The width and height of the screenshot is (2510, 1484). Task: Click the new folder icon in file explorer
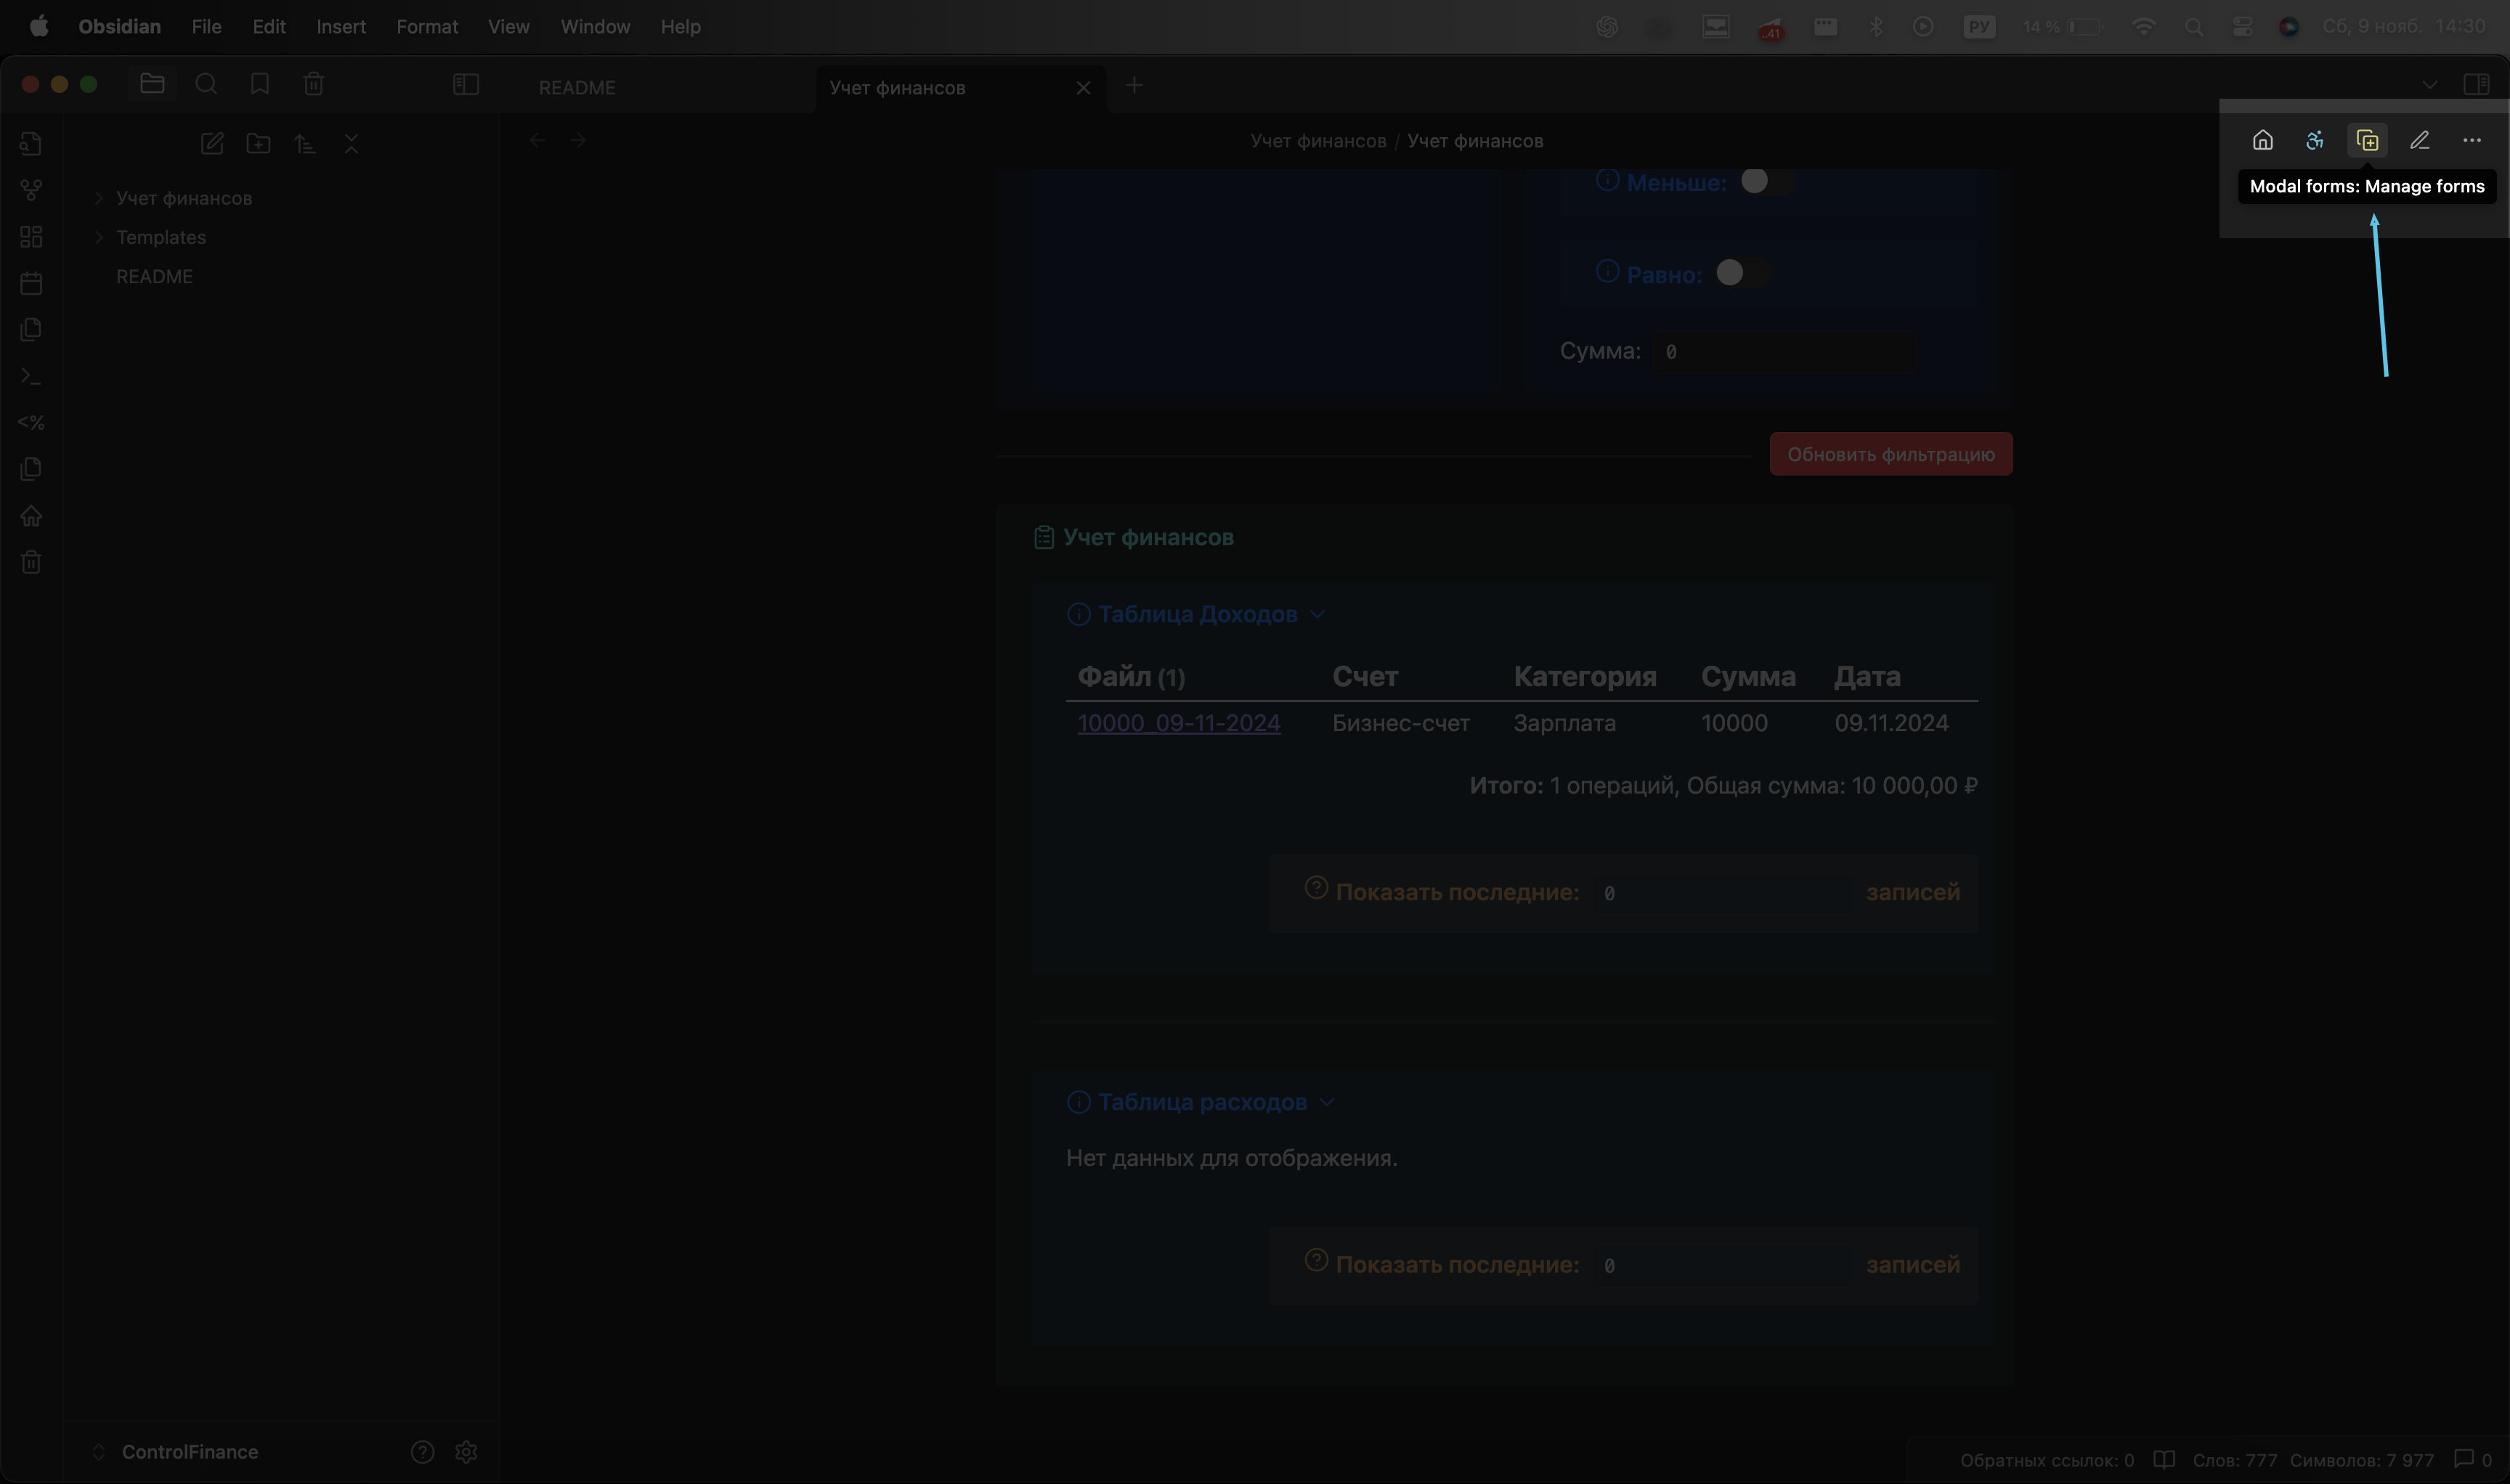pos(258,144)
